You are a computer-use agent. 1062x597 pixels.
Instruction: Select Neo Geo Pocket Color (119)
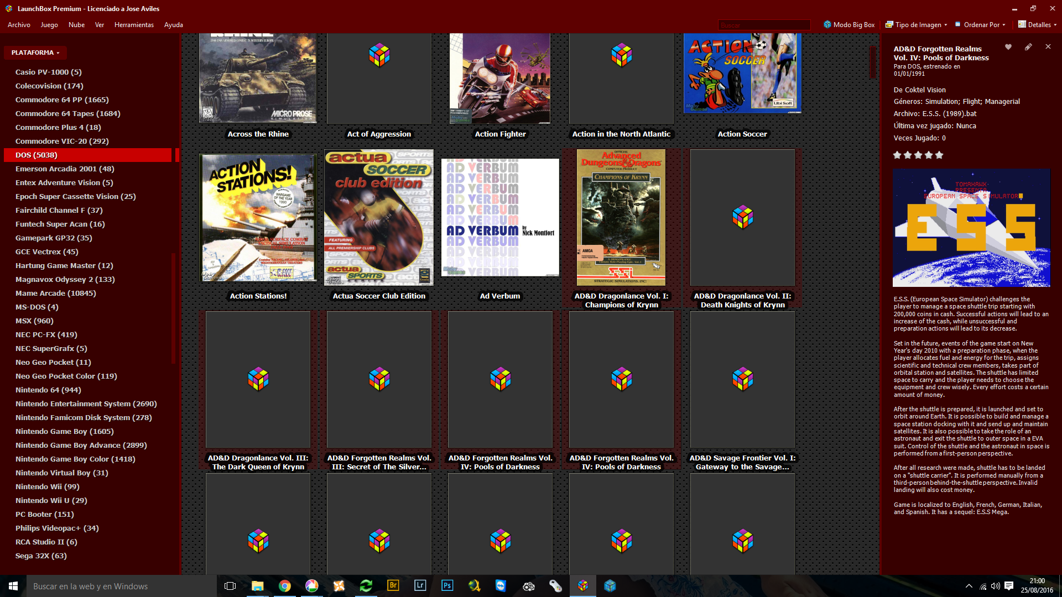[66, 376]
